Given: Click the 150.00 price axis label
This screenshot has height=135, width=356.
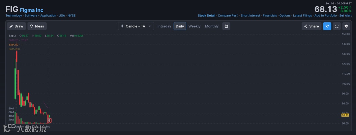Looking at the screenshot, I should tap(346, 34).
